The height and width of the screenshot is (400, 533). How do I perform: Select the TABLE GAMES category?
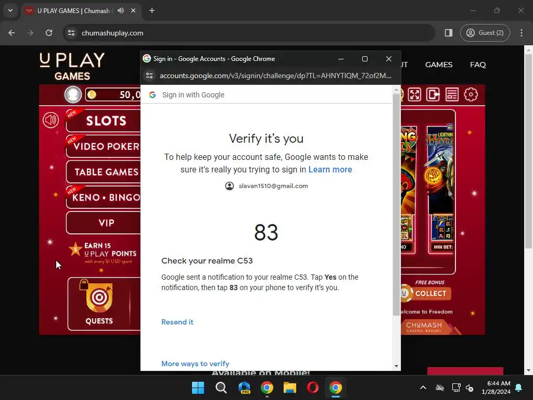coord(104,172)
